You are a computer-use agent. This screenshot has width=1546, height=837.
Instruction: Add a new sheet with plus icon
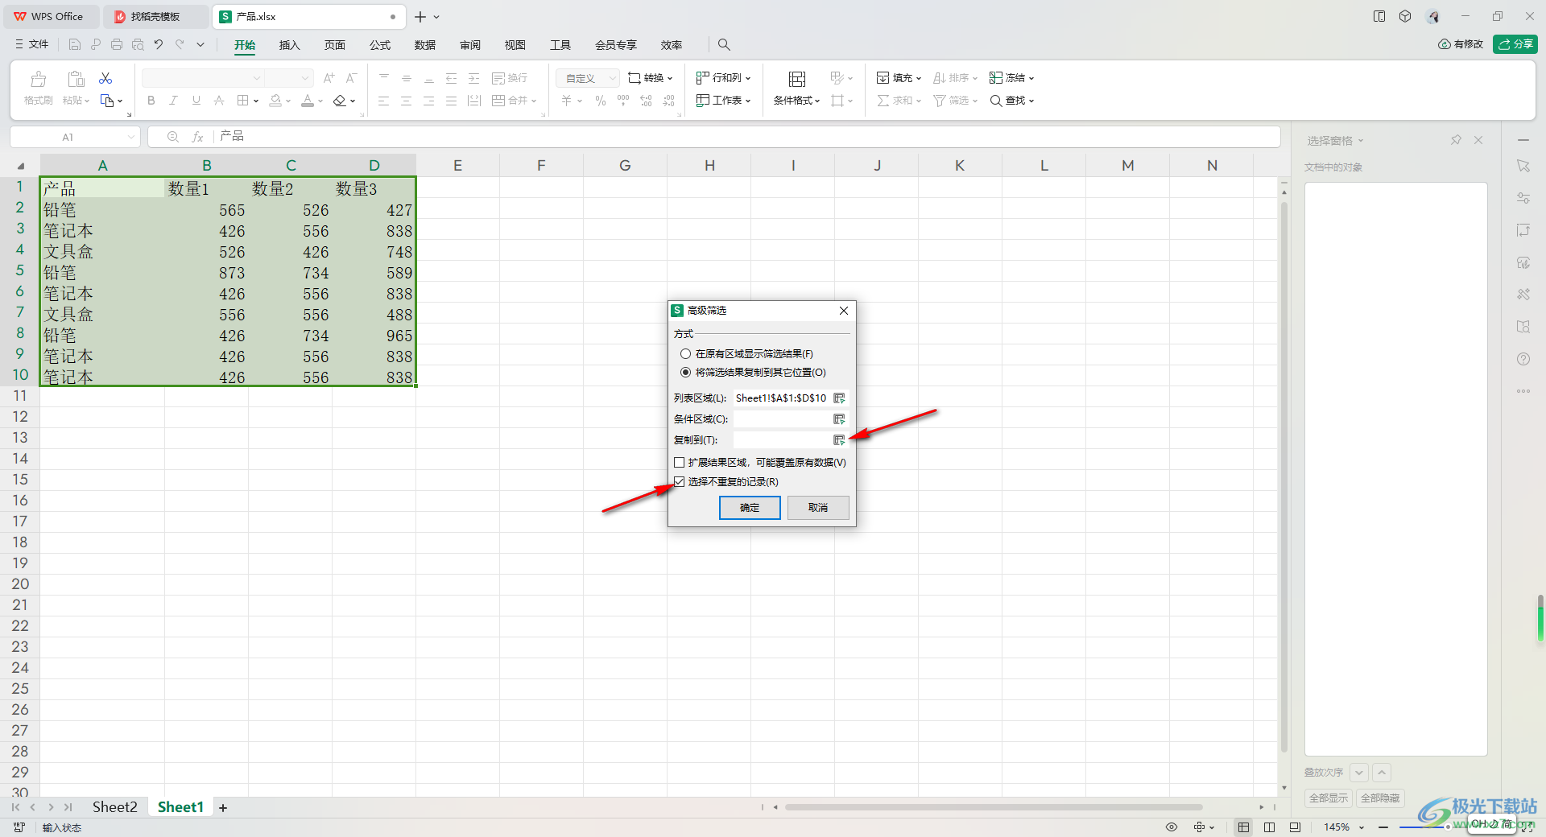click(223, 807)
